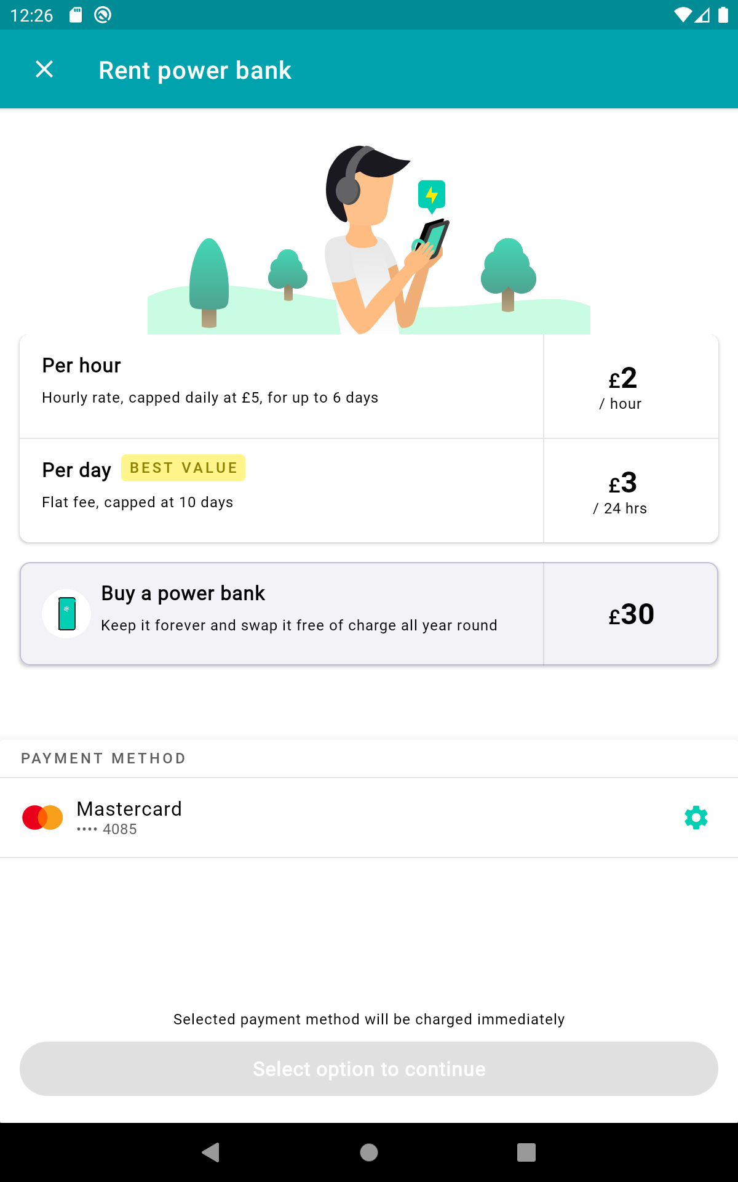The width and height of the screenshot is (738, 1182).
Task: Tap Mastercard ending 4085 payment row
Action: [307, 818]
